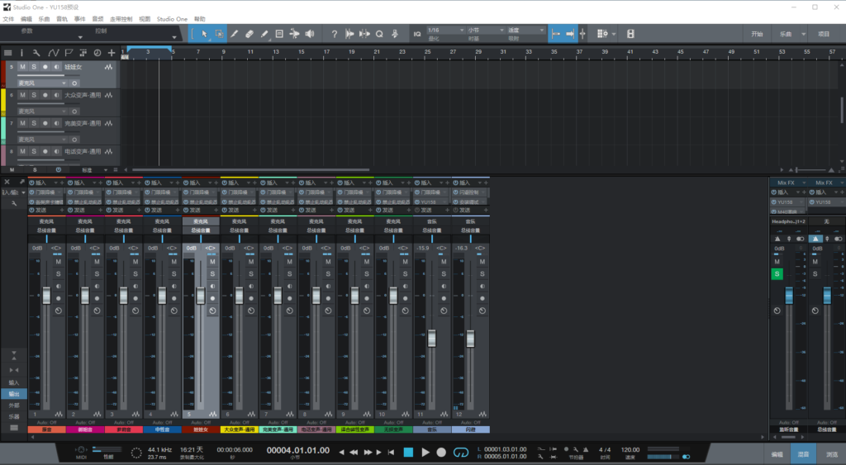846x465 pixels.
Task: Open the 文件 menu
Action: pos(8,18)
